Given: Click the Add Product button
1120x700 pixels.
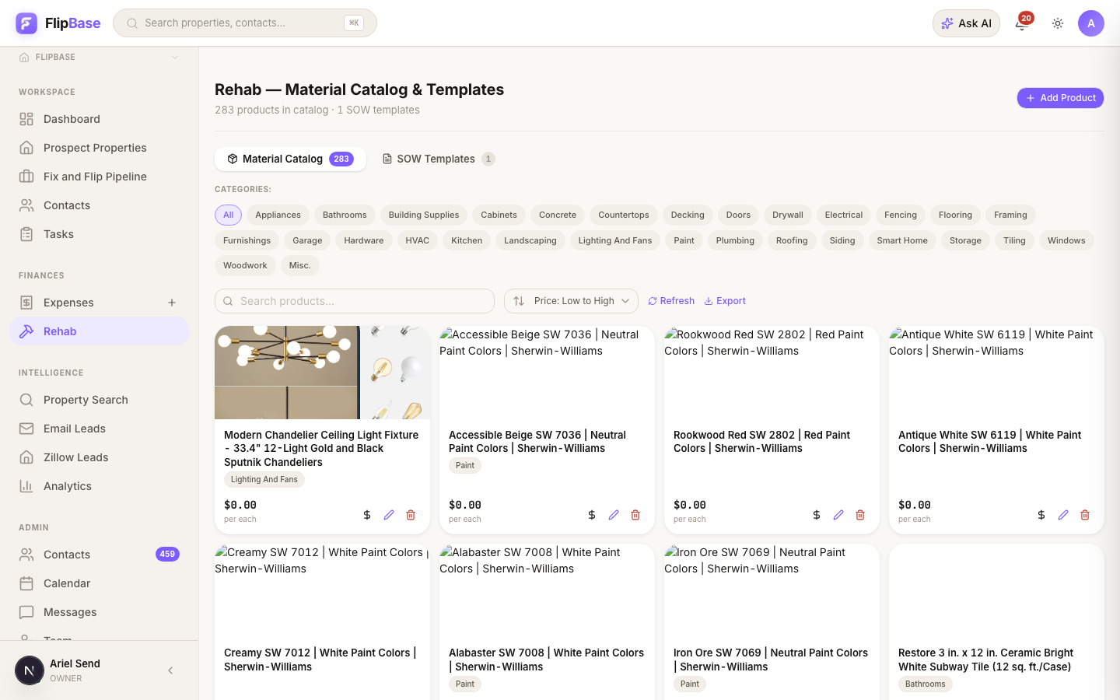Looking at the screenshot, I should click(x=1060, y=98).
